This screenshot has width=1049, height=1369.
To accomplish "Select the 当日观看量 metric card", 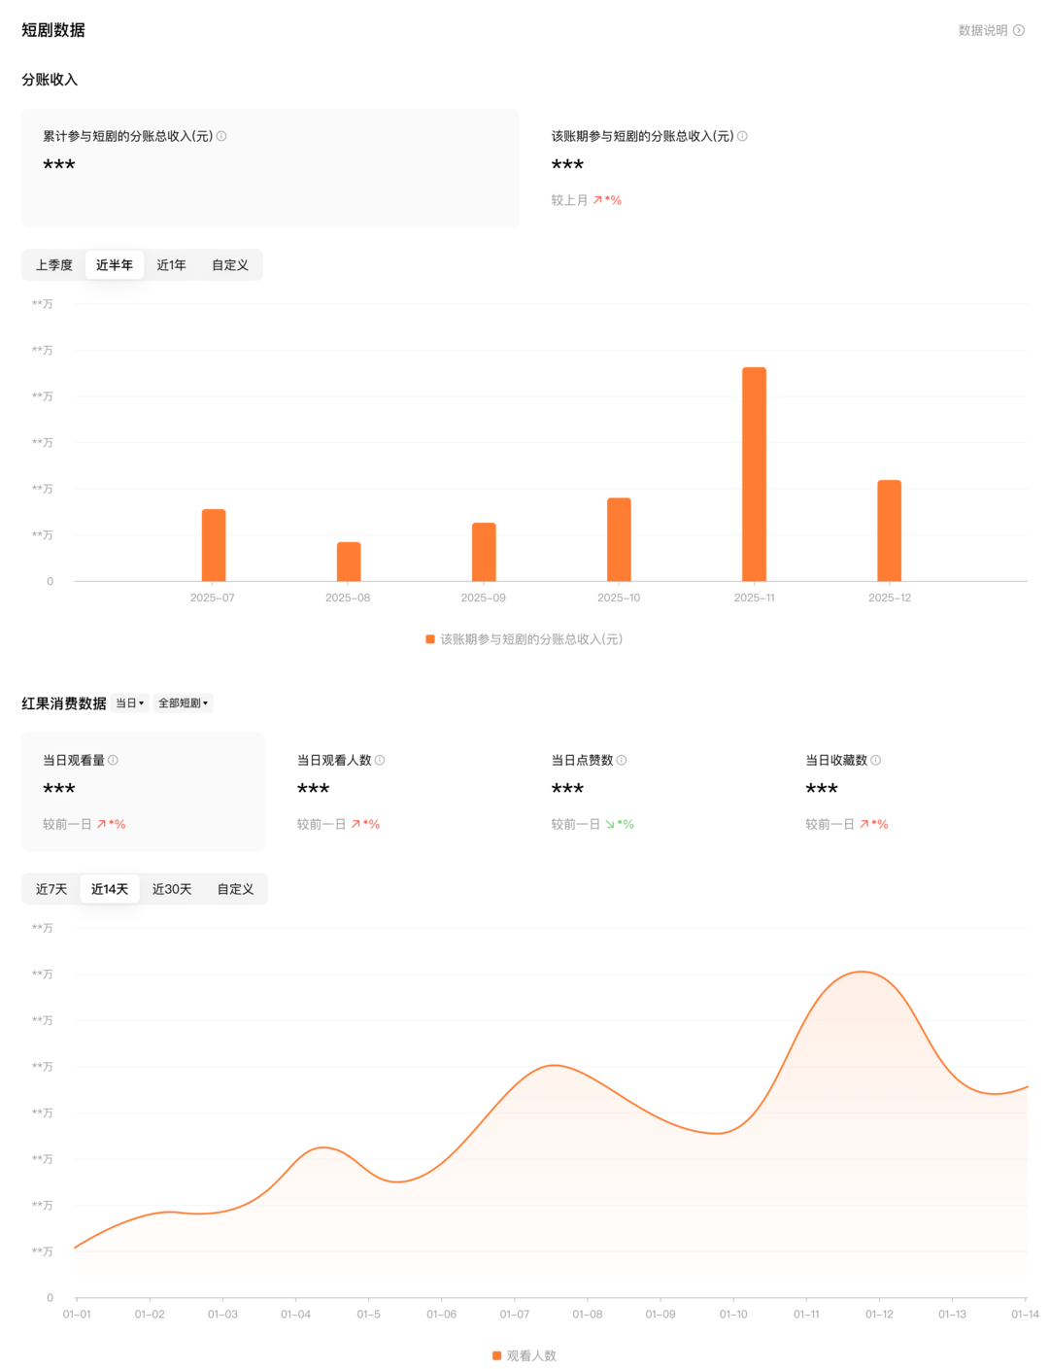I will (x=143, y=791).
